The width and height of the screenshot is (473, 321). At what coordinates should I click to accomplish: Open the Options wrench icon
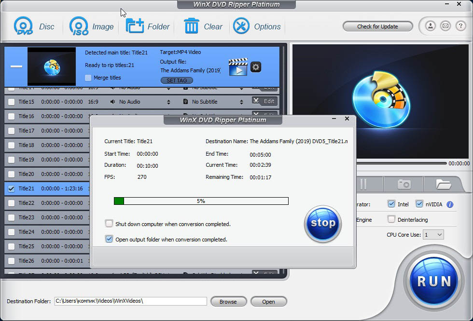[241, 26]
